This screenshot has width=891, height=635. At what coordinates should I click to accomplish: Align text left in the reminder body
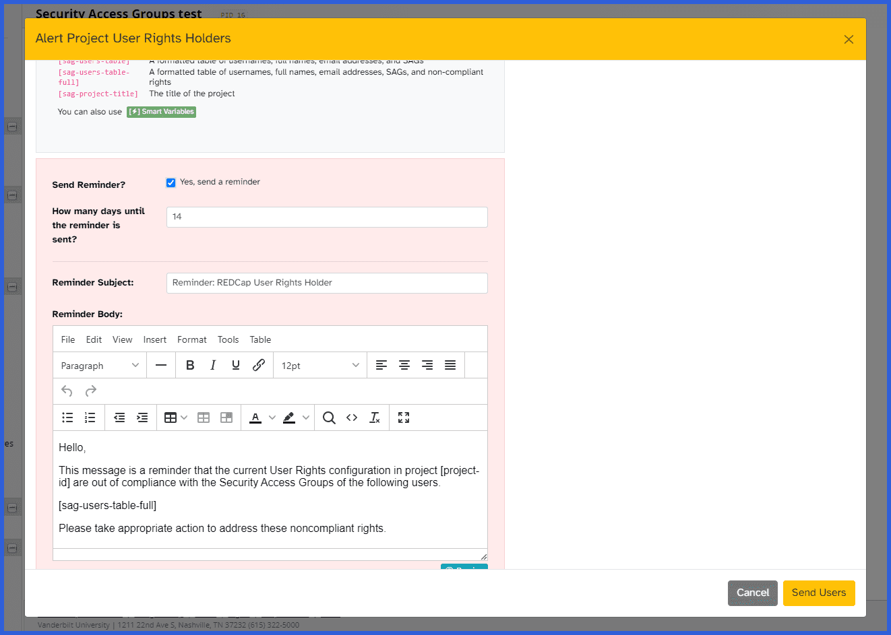(381, 365)
